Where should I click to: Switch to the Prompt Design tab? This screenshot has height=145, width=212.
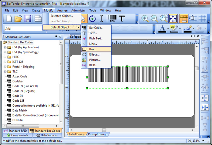click(98, 134)
